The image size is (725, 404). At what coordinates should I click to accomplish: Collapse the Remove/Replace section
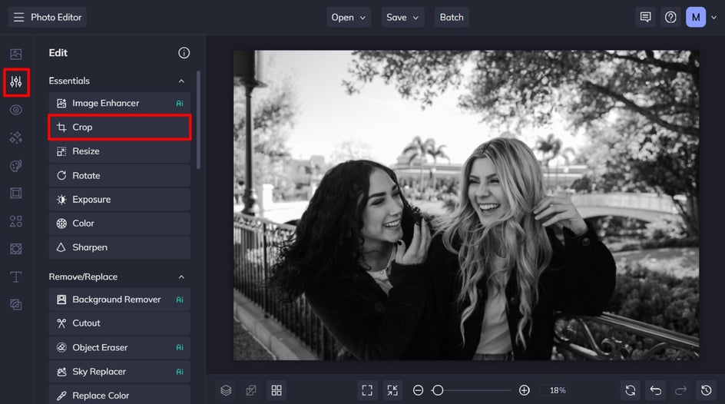(181, 277)
